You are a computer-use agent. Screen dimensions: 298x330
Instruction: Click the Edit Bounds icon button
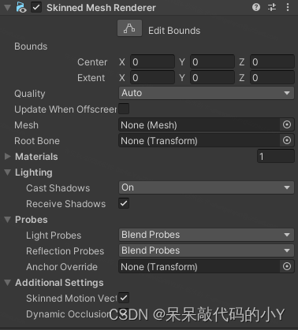point(129,28)
